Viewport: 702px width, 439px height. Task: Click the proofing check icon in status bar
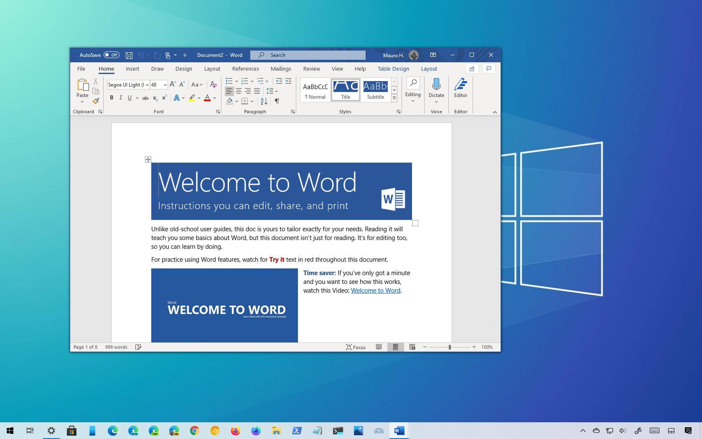138,347
